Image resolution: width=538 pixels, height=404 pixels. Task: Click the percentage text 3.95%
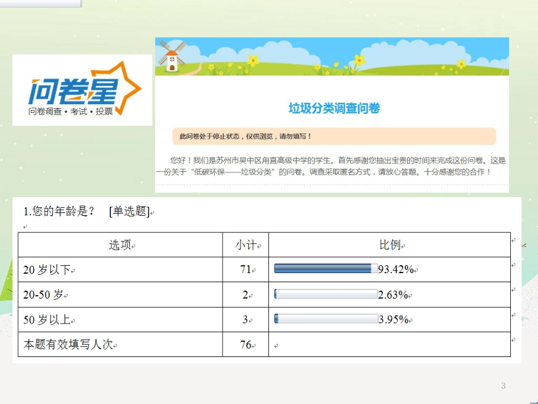click(394, 320)
